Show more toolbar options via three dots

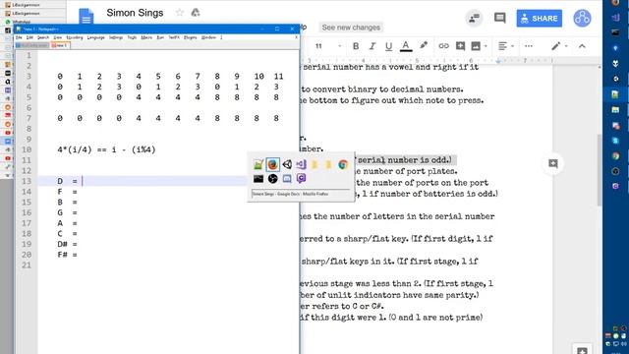click(529, 46)
